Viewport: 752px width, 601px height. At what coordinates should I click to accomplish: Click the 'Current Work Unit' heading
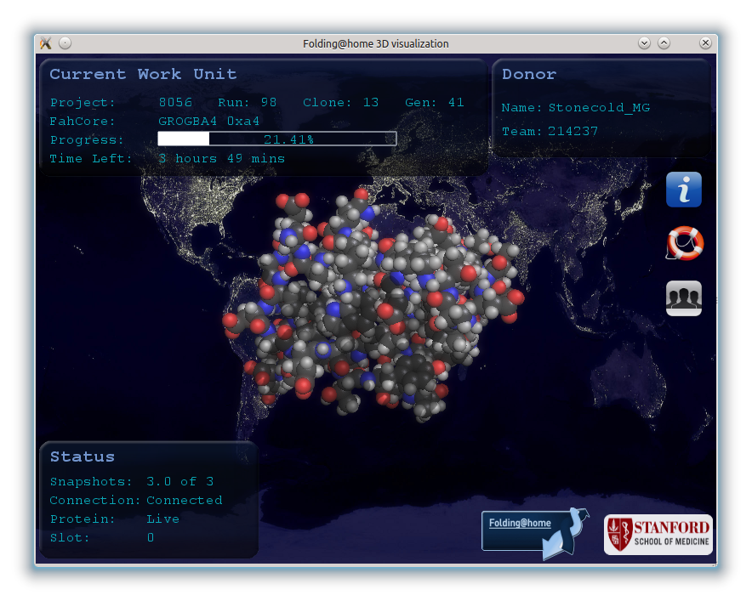click(x=143, y=74)
